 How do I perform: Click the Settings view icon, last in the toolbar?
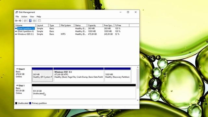[x=39, y=21]
